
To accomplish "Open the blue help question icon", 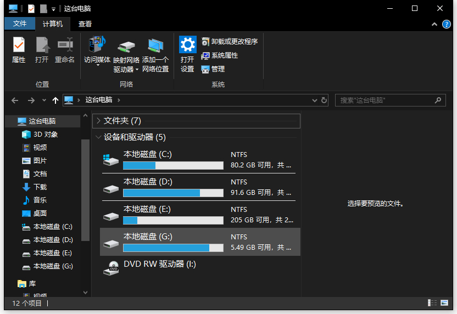I will point(446,24).
